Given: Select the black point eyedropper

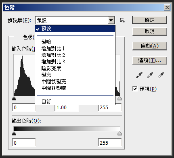Looking at the screenshot, I should [139, 75].
